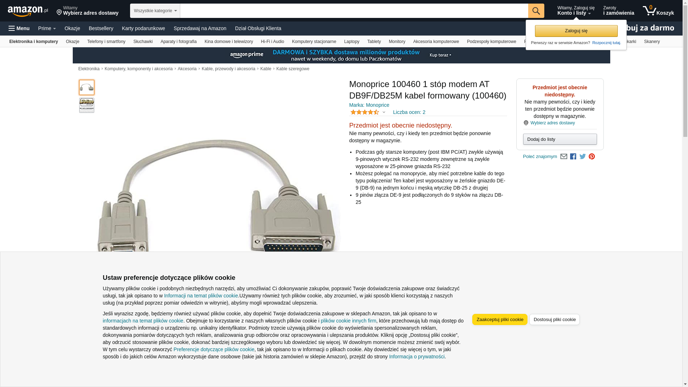The width and height of the screenshot is (688, 387).
Task: Accept cookies with Zaakceptuj pliki cookie
Action: click(500, 320)
